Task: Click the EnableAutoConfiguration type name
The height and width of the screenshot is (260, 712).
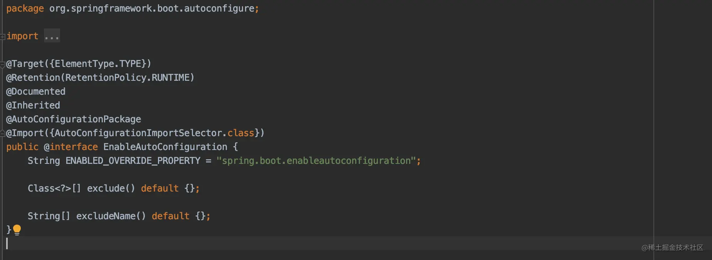Action: pyautogui.click(x=165, y=147)
